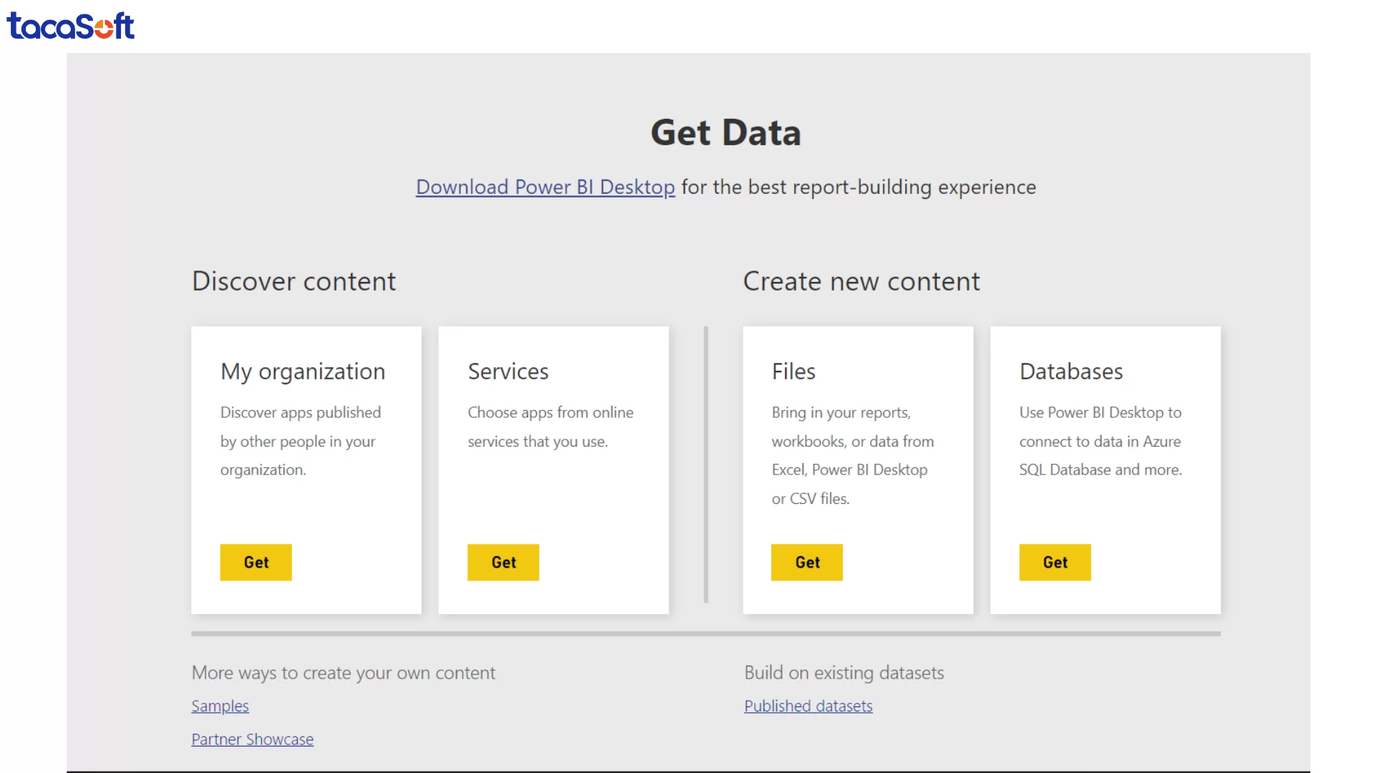The image size is (1374, 773).
Task: Click Get under Files
Action: tap(807, 562)
